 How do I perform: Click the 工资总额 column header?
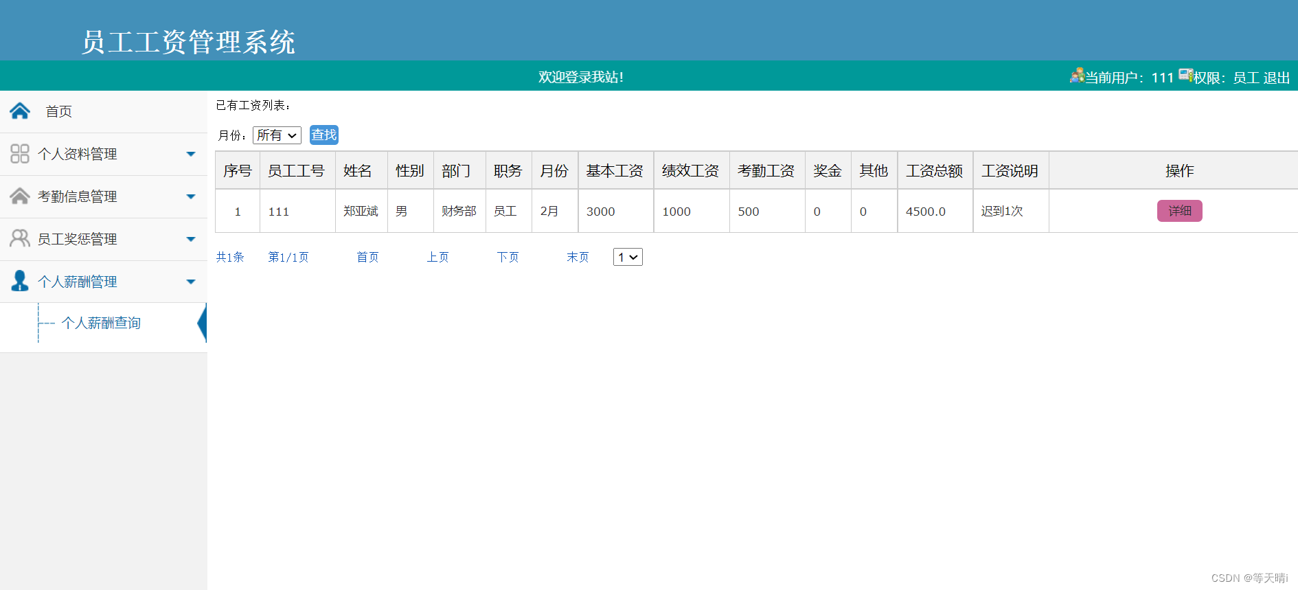[x=935, y=170]
